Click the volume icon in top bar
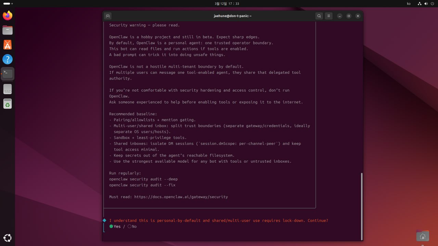The width and height of the screenshot is (438, 246). 426,3
